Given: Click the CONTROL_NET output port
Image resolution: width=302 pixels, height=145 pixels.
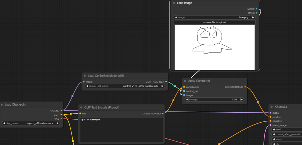Looking at the screenshot, I should [x=166, y=82].
